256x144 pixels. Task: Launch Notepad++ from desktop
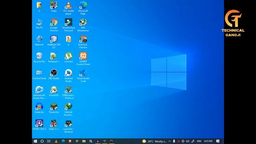click(54, 58)
